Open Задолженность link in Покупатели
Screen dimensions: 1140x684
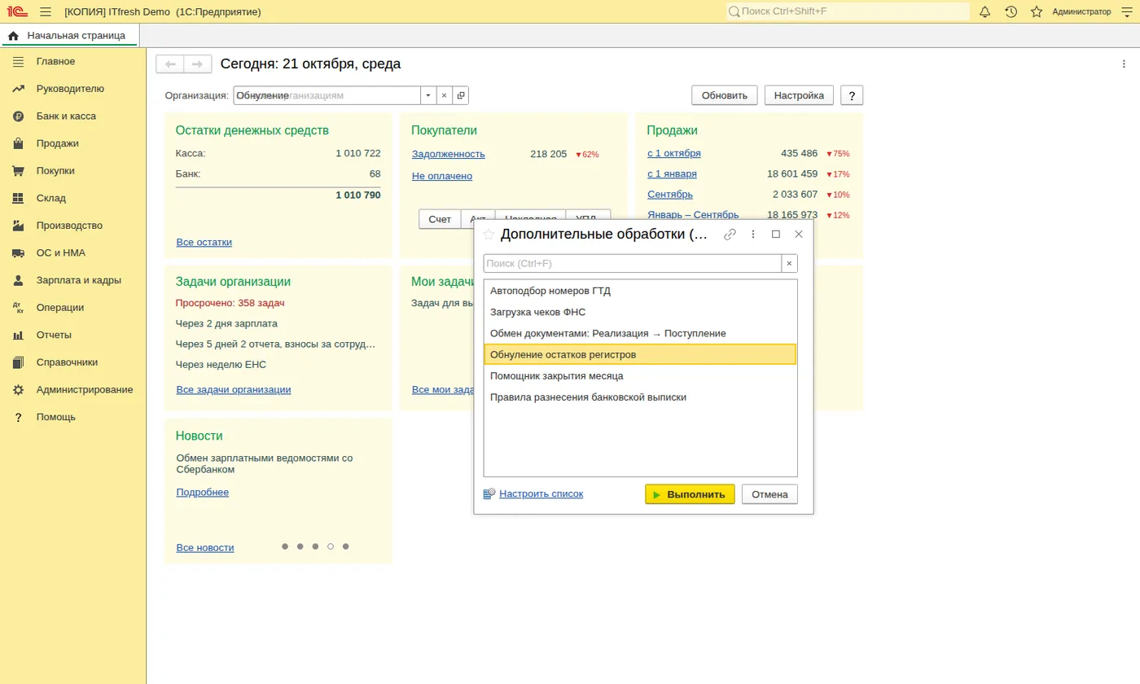tap(449, 154)
